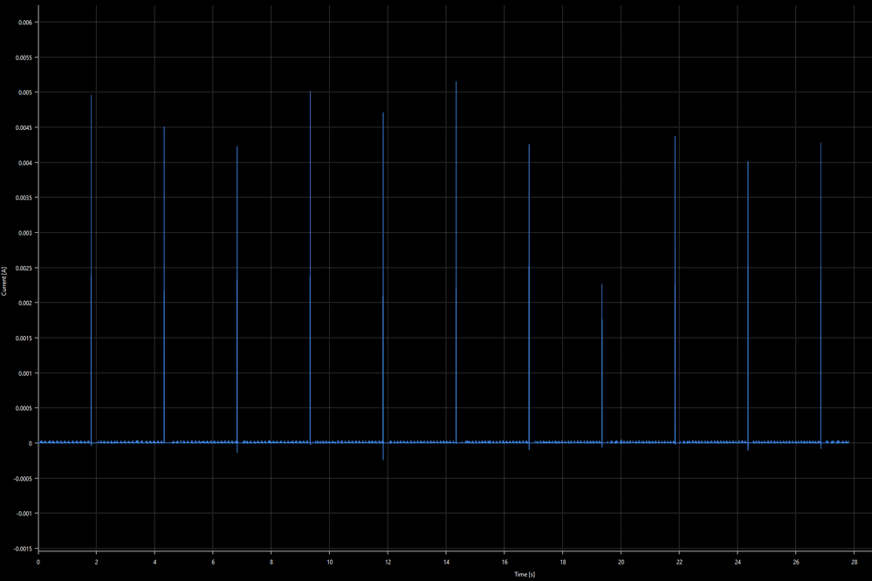
Task: Click the 18 tick on the time axis
Action: pyautogui.click(x=563, y=562)
